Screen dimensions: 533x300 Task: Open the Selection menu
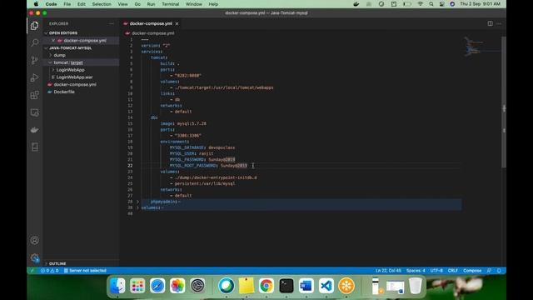tap(102, 4)
